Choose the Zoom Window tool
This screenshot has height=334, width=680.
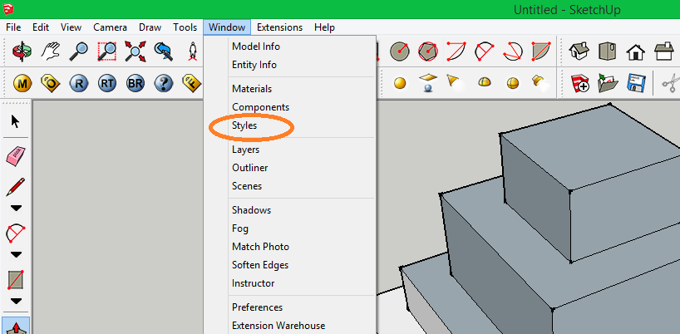[106, 52]
